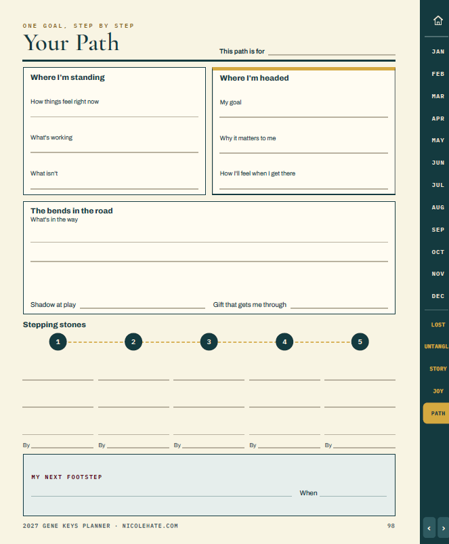Open the APR month tab
This screenshot has width=449, height=544.
[x=438, y=119]
